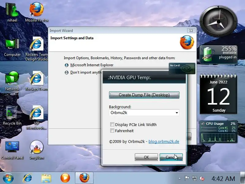Open blog.orbmu2k.de link
Screen dimensions: 245x184
(164, 141)
